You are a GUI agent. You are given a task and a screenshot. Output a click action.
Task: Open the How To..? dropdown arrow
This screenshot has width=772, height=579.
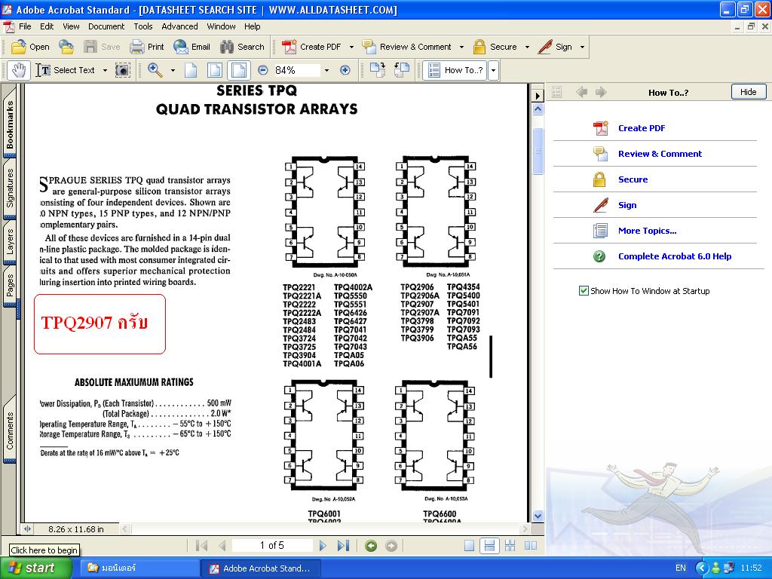[493, 70]
